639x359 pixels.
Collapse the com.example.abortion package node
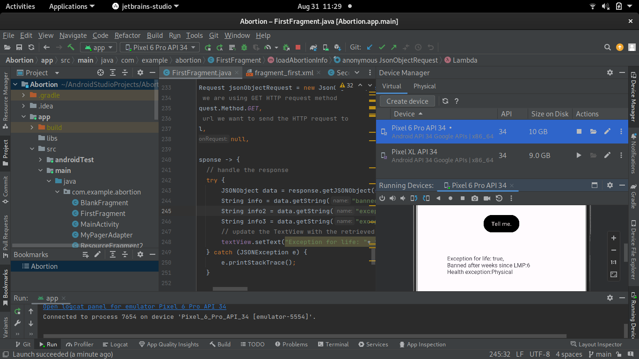(58, 192)
